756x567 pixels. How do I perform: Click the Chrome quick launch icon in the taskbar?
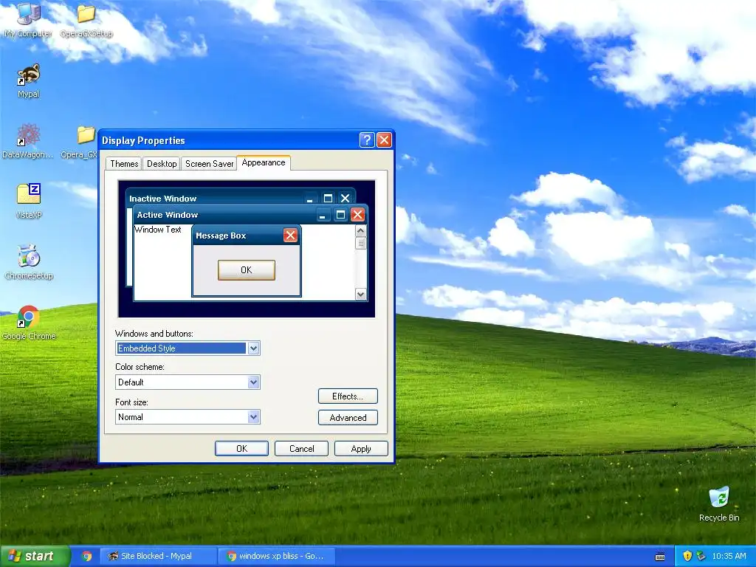click(86, 556)
